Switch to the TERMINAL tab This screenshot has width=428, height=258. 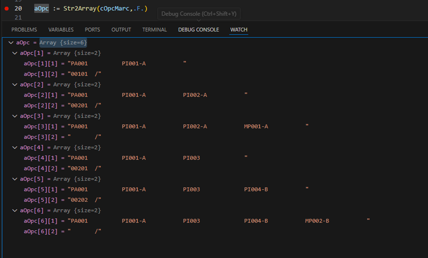[155, 30]
